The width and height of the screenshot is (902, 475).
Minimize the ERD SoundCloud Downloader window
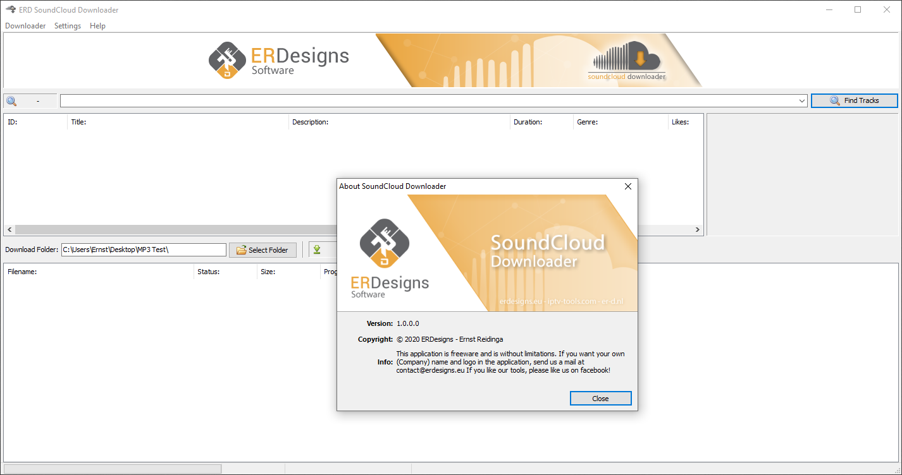pos(829,9)
